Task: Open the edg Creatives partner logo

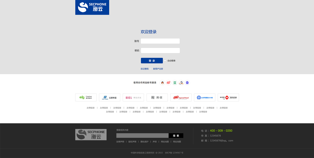Action: (x=86, y=98)
